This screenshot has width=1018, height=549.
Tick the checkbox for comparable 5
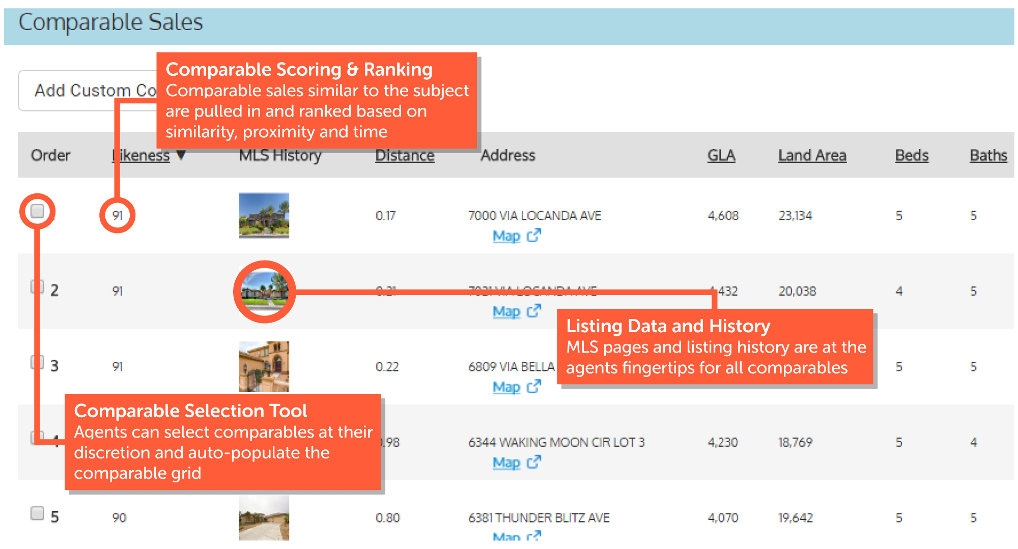tap(37, 513)
